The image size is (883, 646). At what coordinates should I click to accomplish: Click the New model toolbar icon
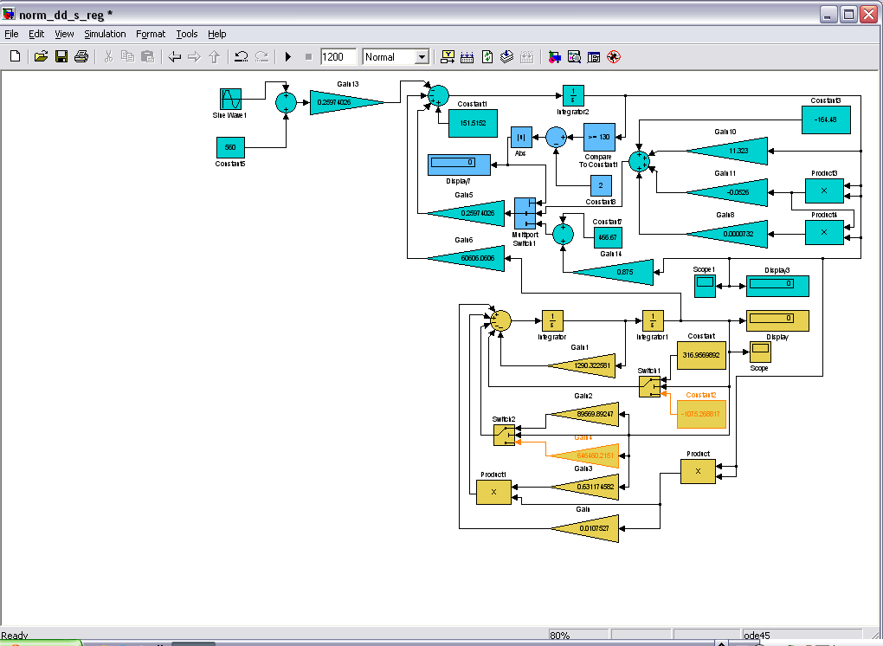[x=15, y=57]
